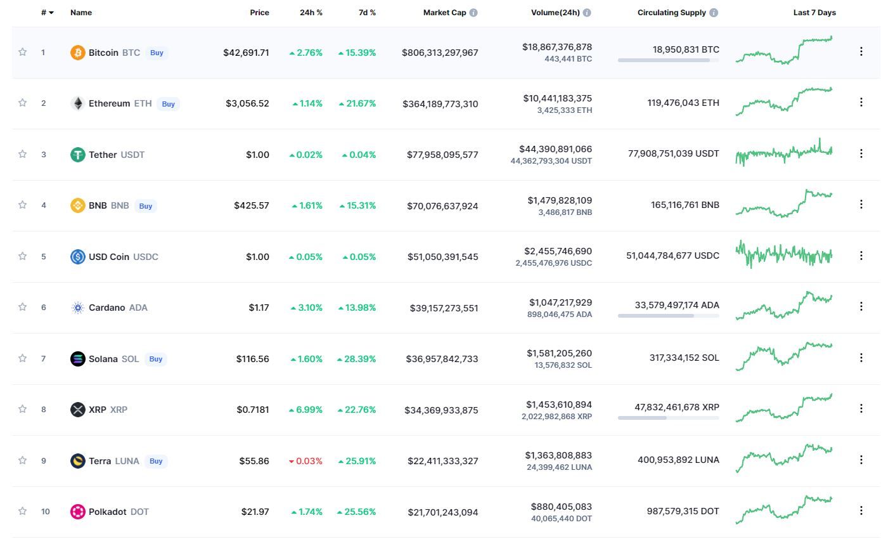
Task: Click the Bitcoin logo icon
Action: [77, 53]
